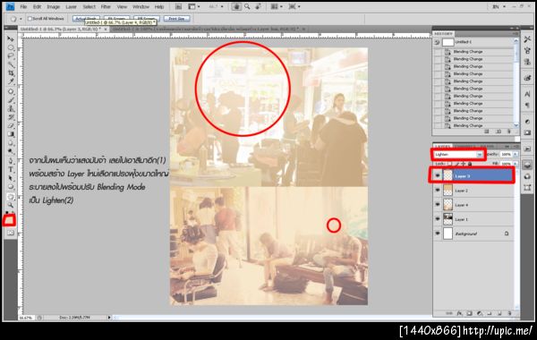This screenshot has width=537, height=340.
Task: Open Screen Mode dropdown
Action: [294, 6]
